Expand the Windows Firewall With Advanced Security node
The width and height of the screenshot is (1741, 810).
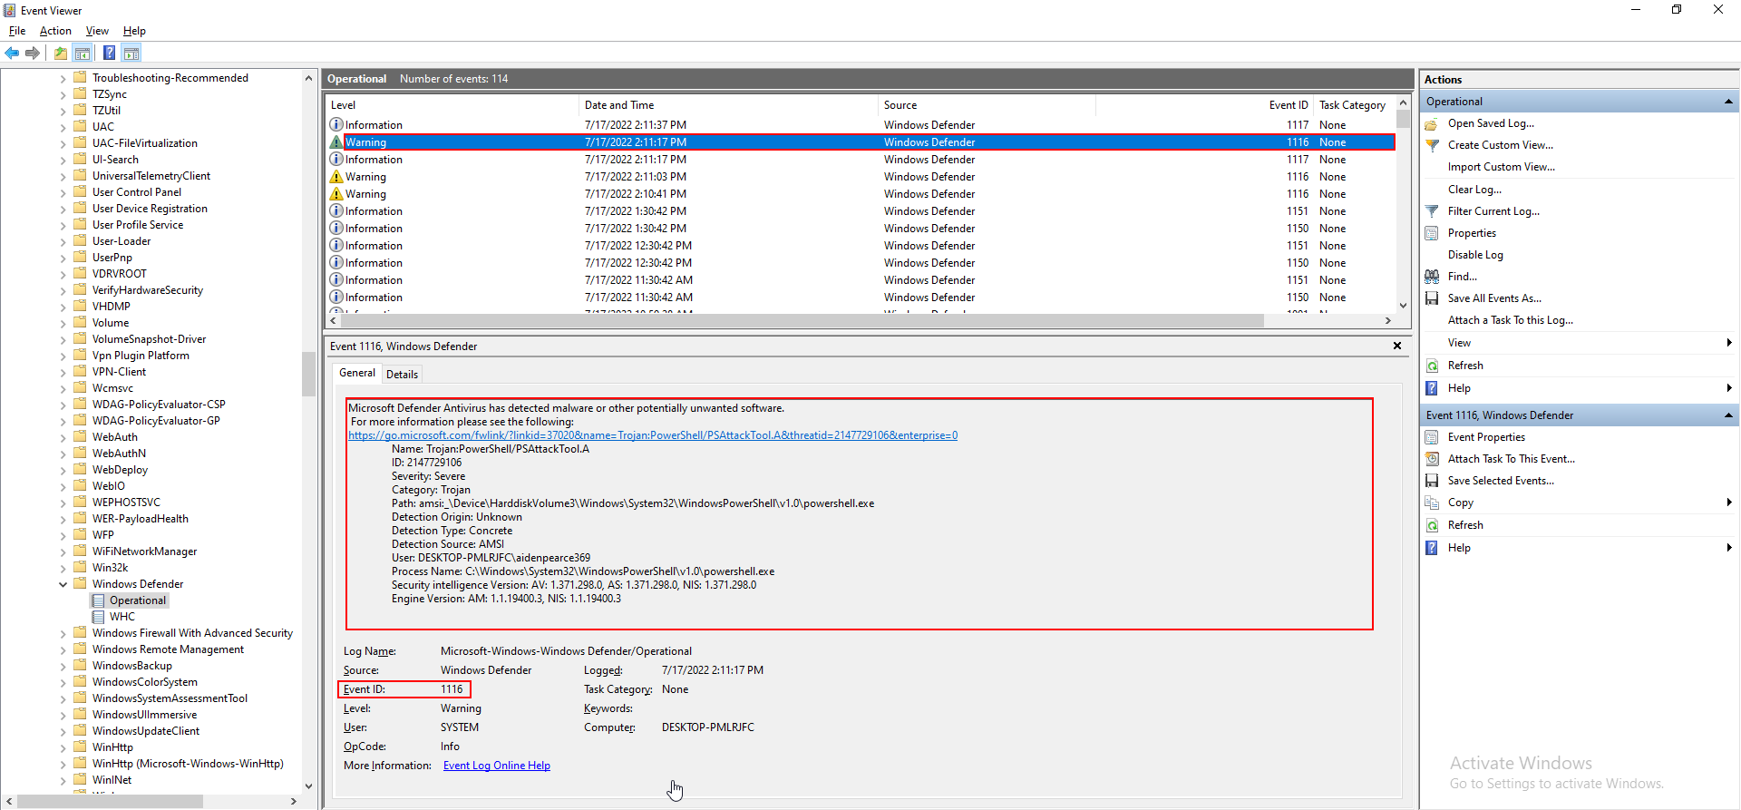(x=63, y=633)
